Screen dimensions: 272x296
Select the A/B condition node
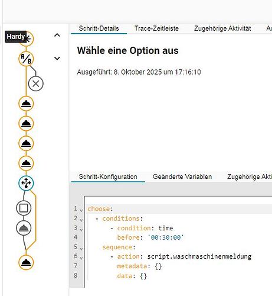tap(26, 59)
